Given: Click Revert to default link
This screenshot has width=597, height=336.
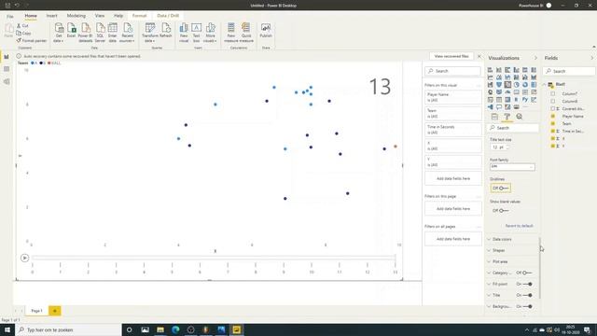Looking at the screenshot, I should (x=519, y=226).
